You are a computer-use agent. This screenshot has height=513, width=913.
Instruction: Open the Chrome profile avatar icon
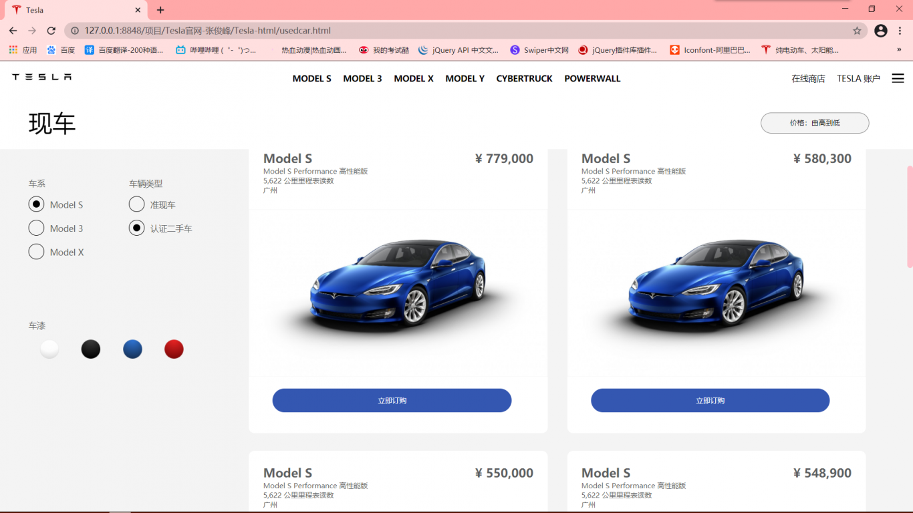tap(881, 31)
